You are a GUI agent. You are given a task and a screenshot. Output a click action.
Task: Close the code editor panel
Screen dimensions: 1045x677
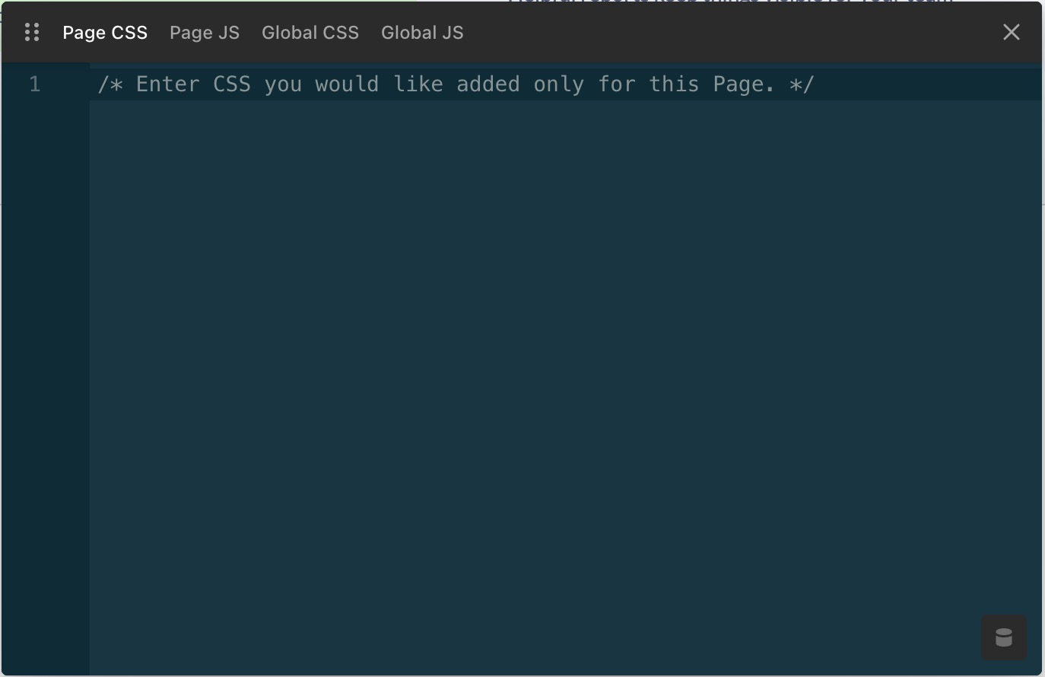[x=1011, y=32]
